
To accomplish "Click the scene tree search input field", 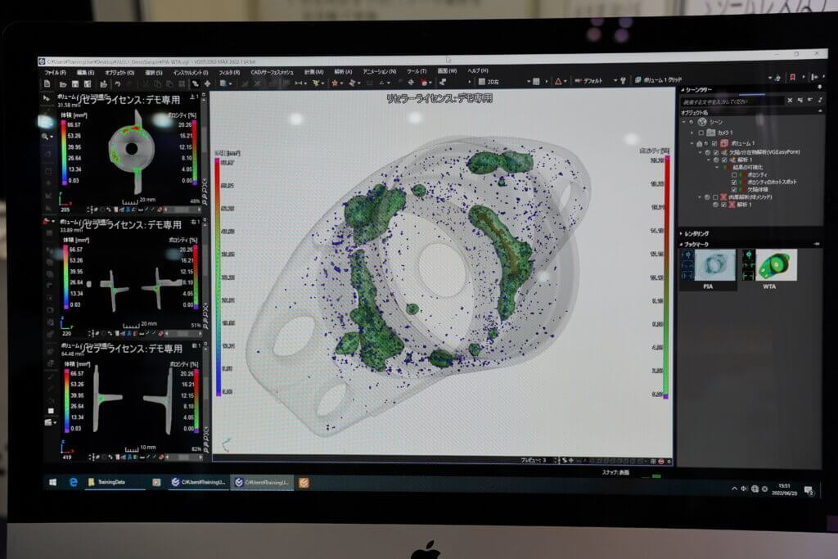I will click(732, 101).
